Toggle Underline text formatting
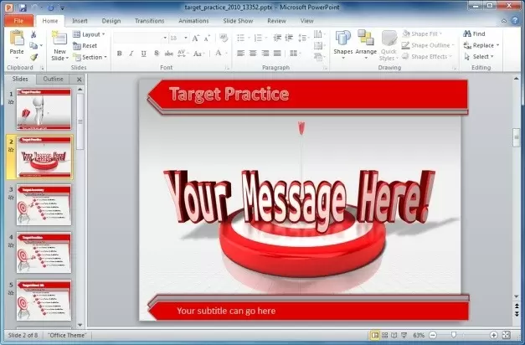525x345 pixels. pos(143,53)
